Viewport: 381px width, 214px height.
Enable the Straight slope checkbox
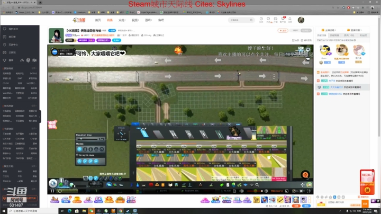coord(77,155)
